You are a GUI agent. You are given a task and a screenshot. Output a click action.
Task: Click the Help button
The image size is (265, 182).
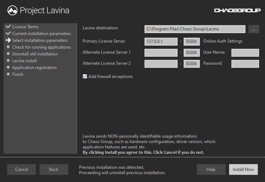pos(211,169)
